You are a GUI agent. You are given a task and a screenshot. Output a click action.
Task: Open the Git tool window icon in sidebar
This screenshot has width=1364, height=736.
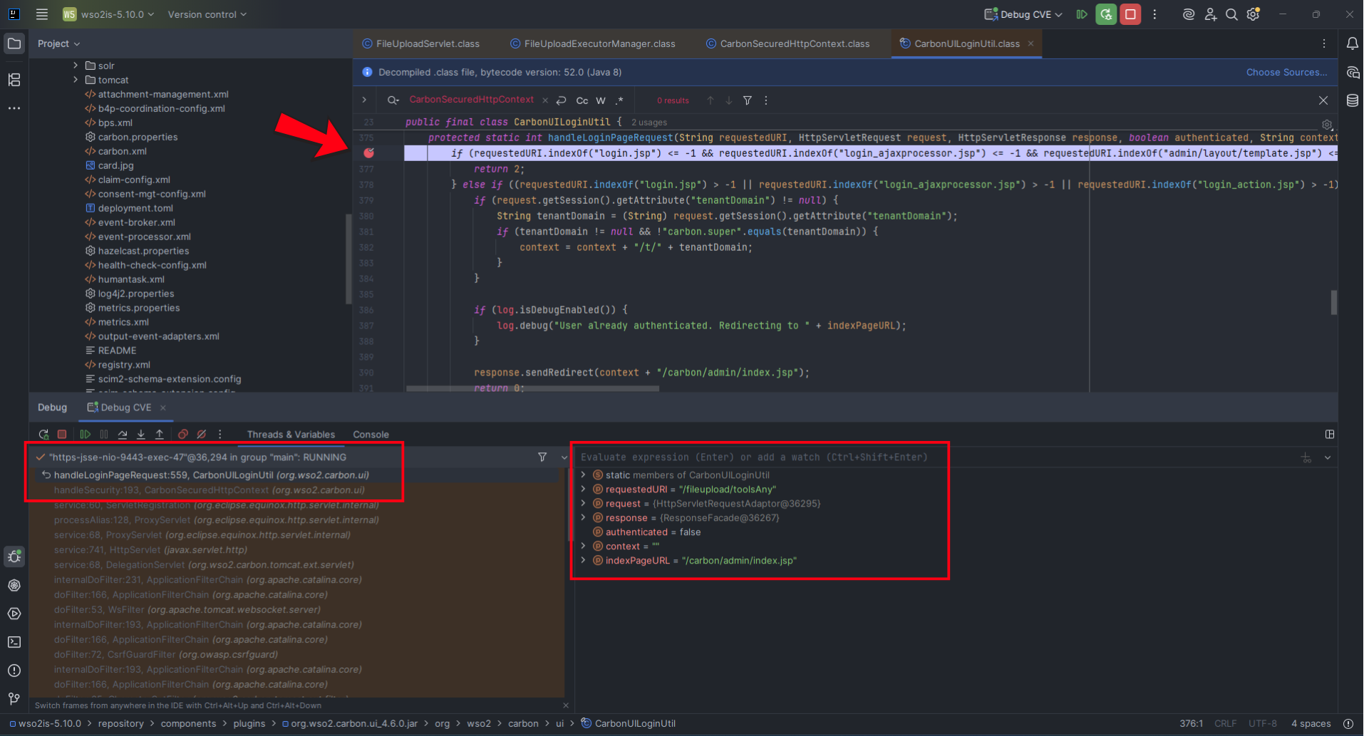tap(14, 699)
